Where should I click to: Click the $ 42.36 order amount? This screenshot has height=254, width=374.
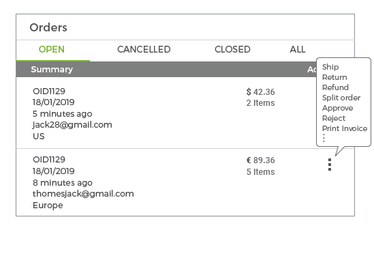point(260,92)
